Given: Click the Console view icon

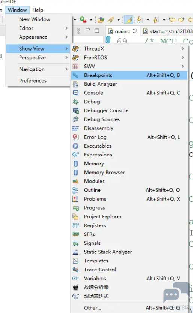Looking at the screenshot, I should [x=76, y=93].
